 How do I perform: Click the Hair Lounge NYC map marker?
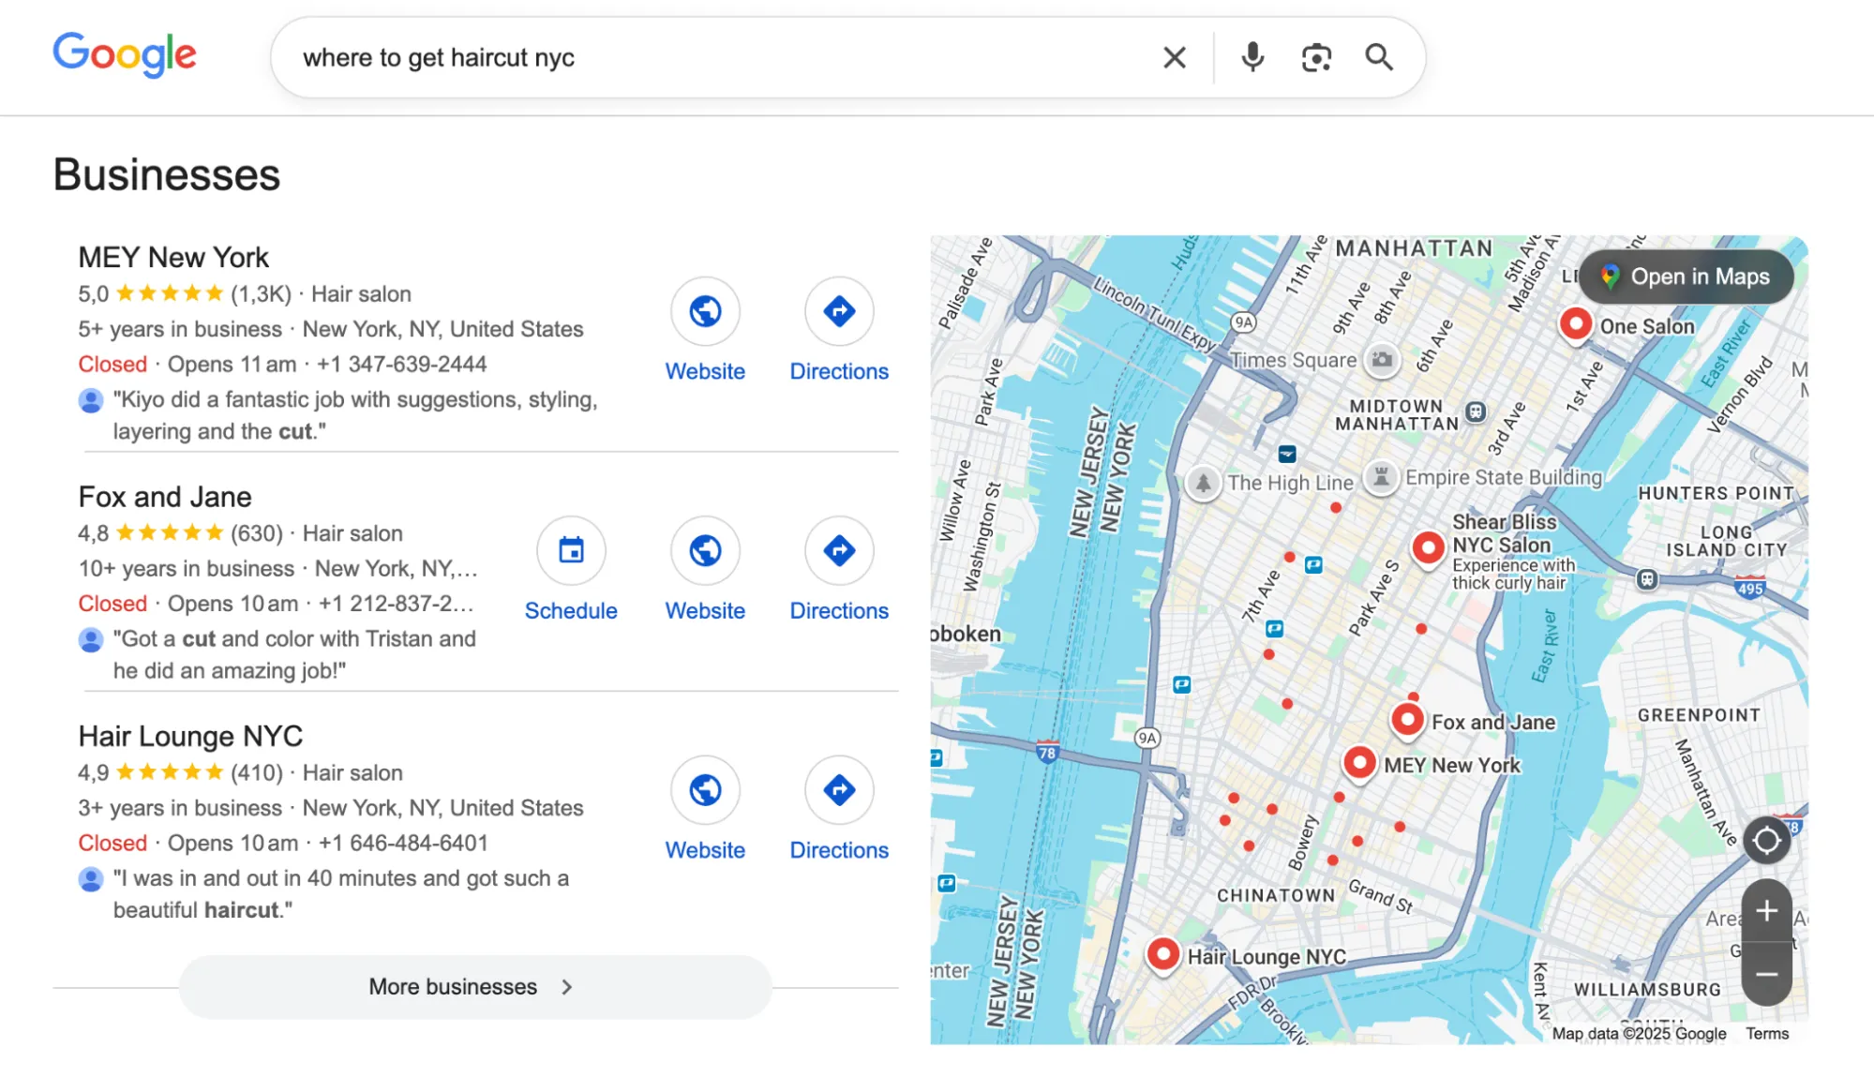click(1163, 953)
